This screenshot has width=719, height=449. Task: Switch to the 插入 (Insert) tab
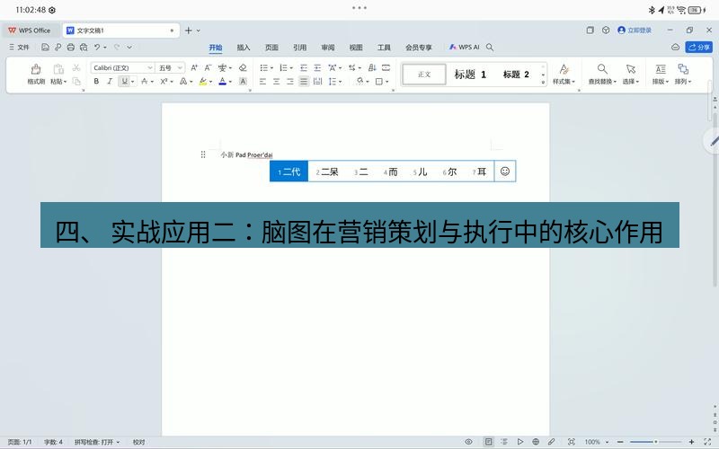[244, 48]
